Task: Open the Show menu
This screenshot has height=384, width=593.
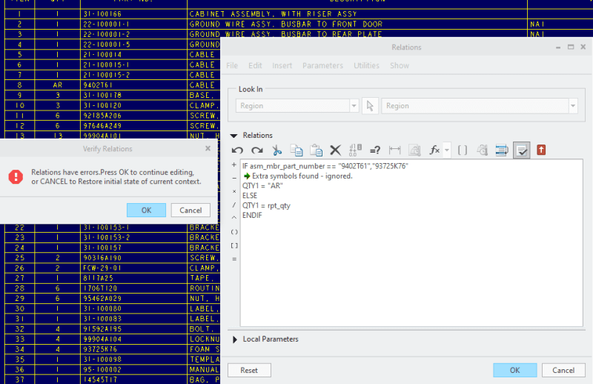Action: coord(400,65)
